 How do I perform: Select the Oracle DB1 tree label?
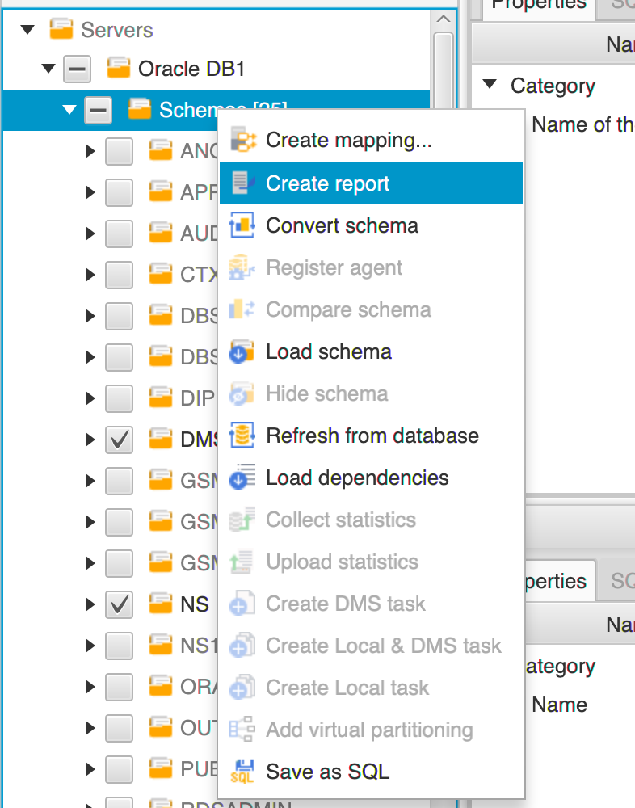click(x=191, y=69)
